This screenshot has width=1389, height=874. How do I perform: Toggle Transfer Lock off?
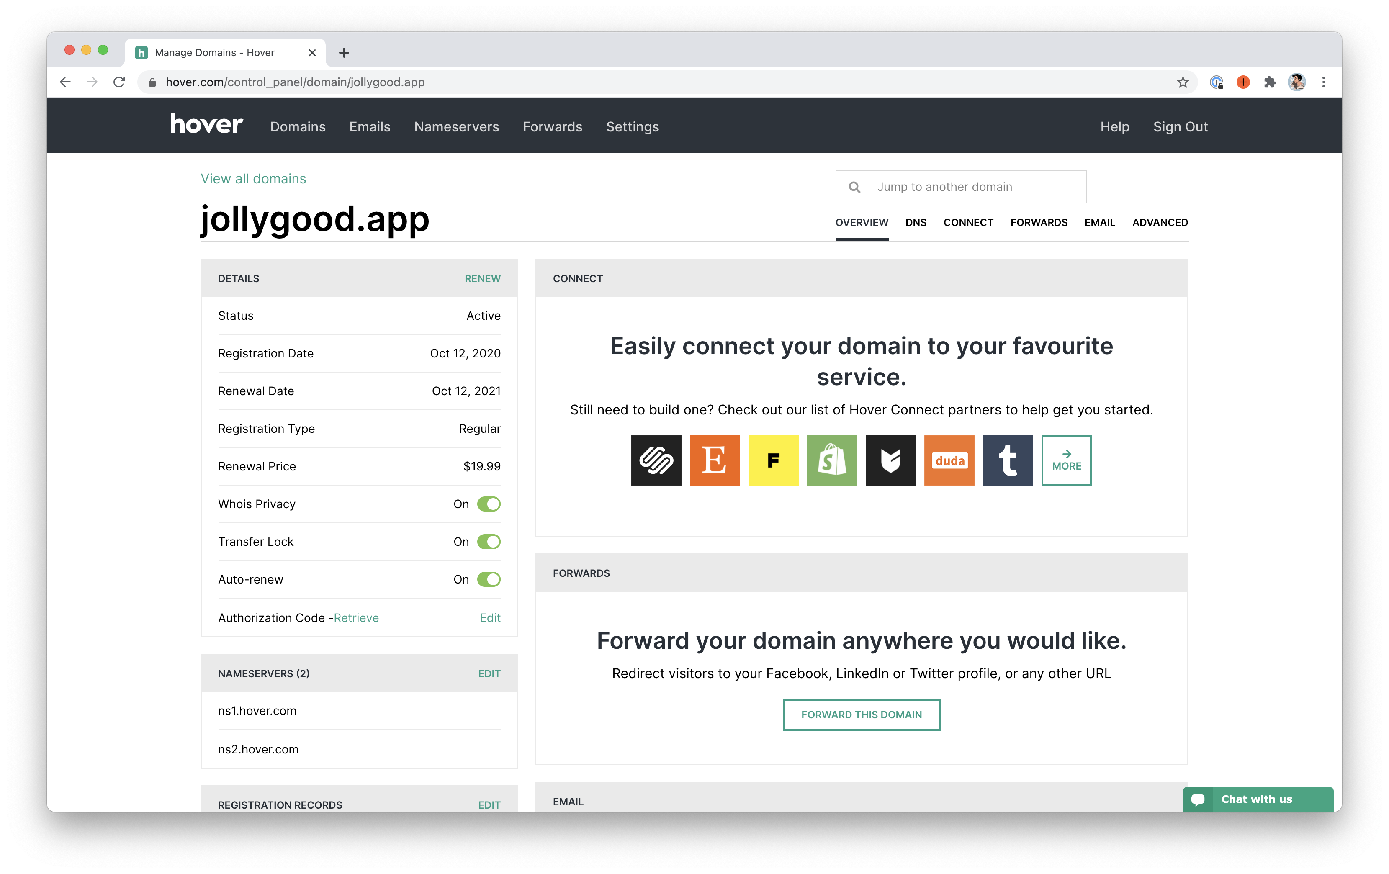point(489,541)
